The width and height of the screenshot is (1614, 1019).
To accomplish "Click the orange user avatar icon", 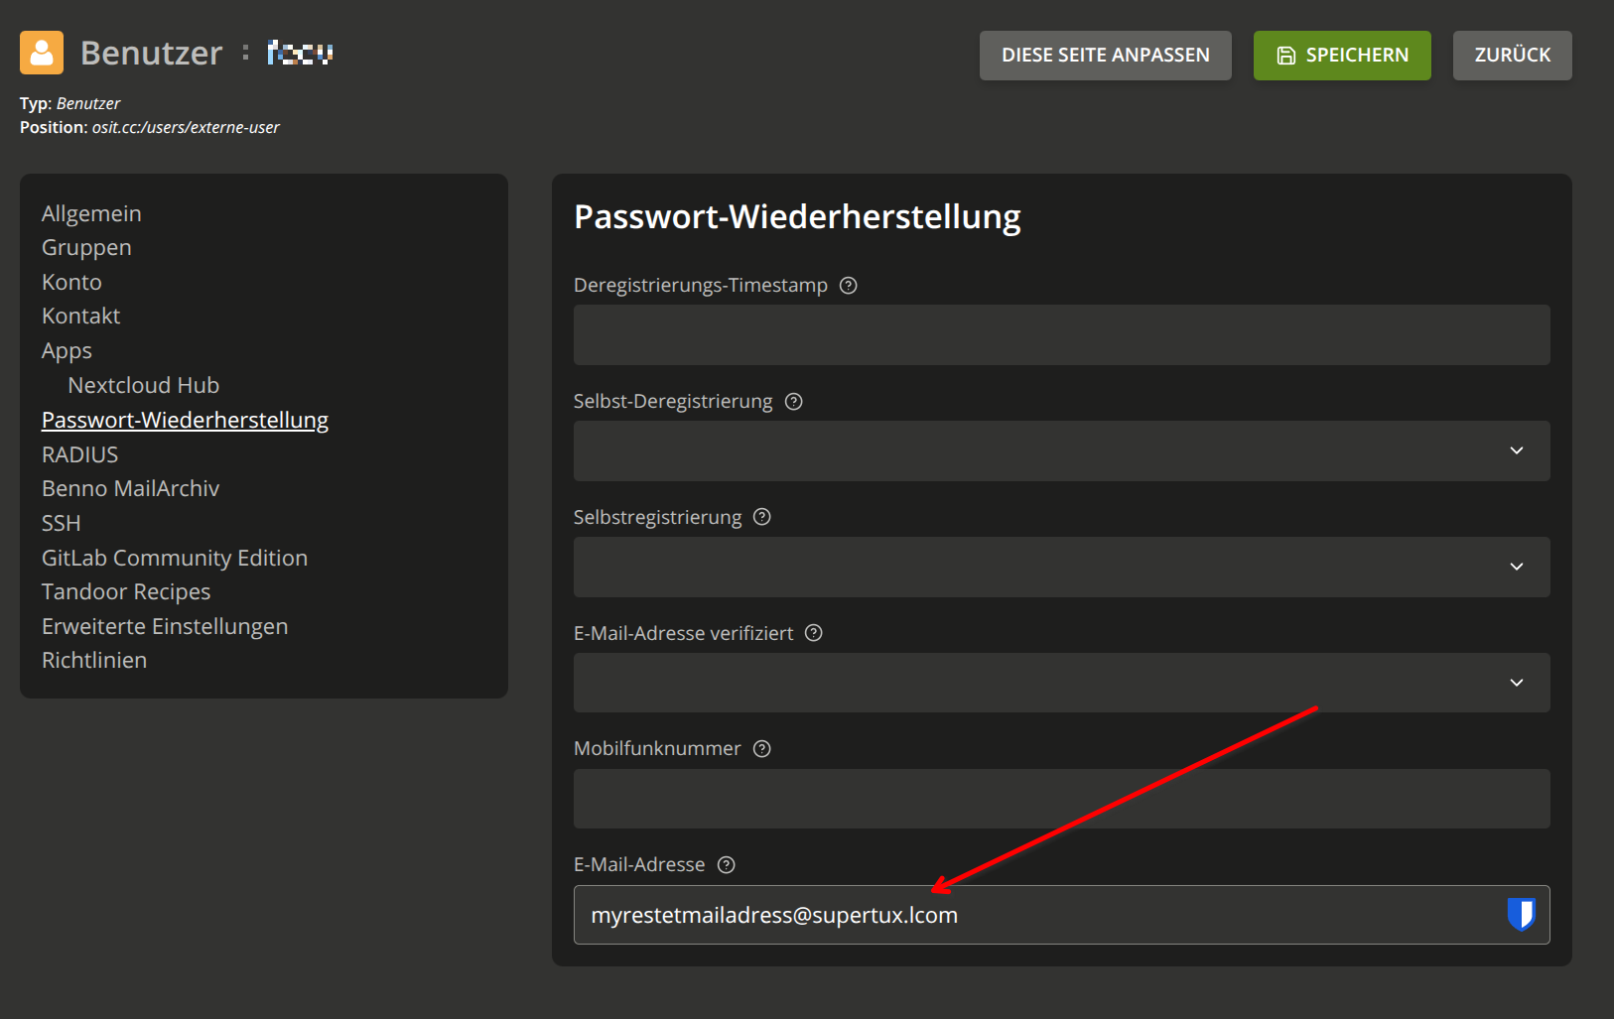I will click(x=42, y=53).
